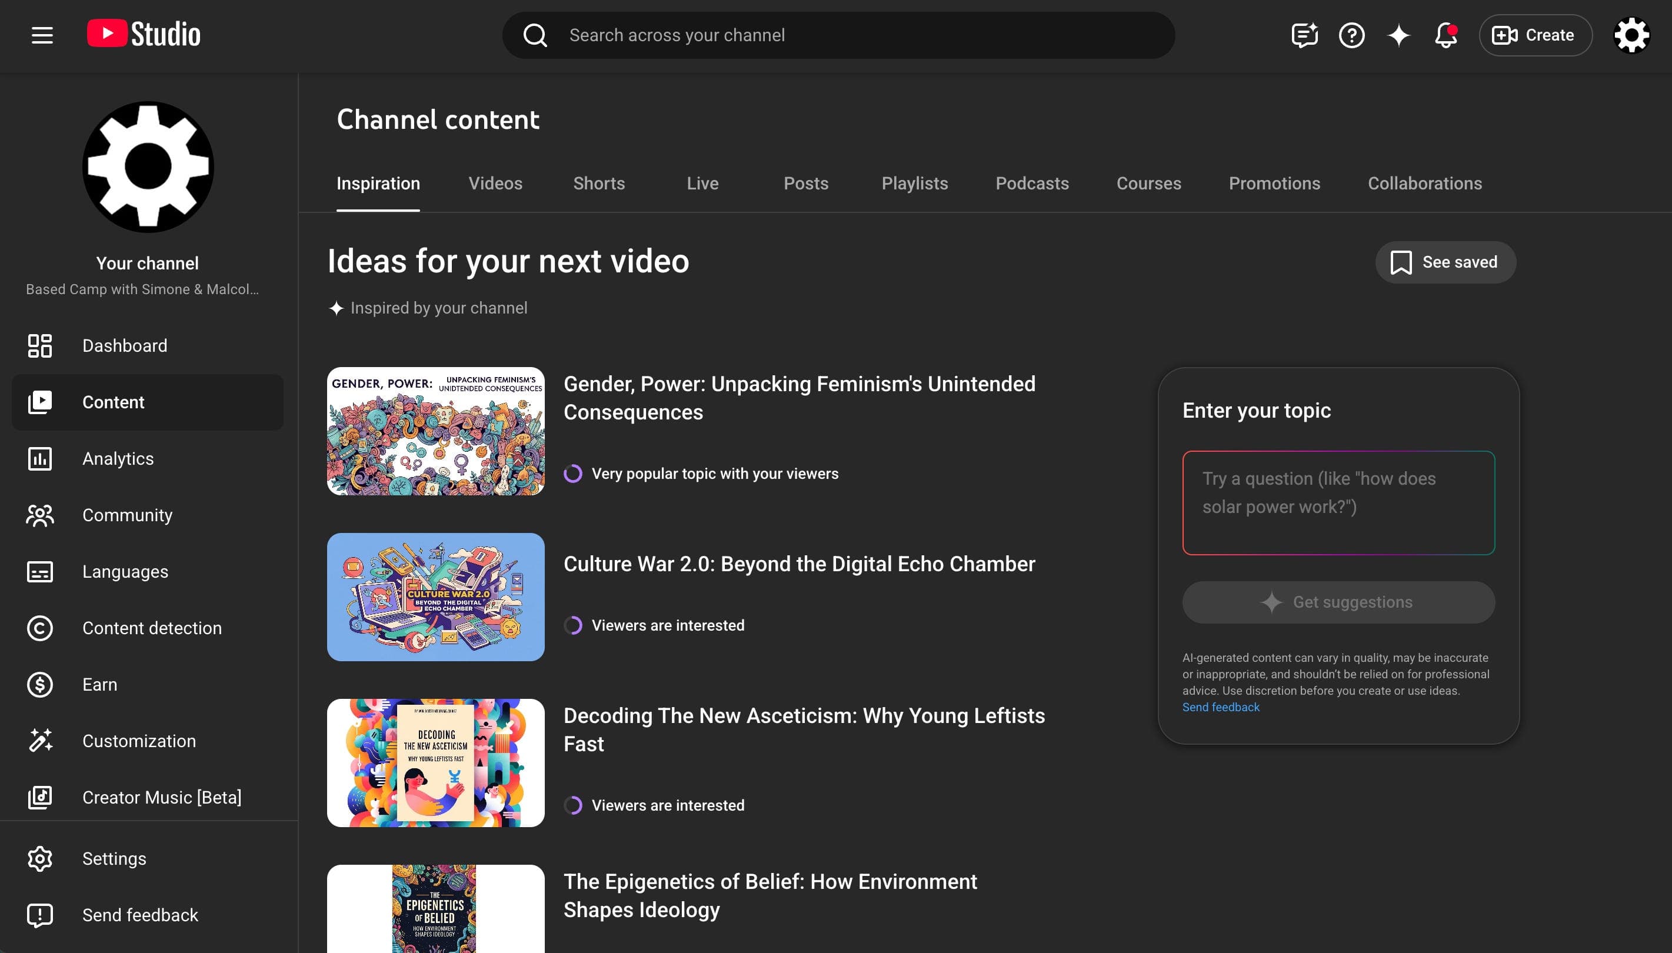The image size is (1672, 953).
Task: Open the help question mark icon
Action: click(1351, 35)
